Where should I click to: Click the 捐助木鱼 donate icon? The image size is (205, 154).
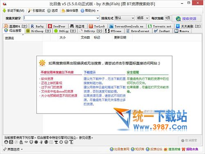tap(183, 149)
